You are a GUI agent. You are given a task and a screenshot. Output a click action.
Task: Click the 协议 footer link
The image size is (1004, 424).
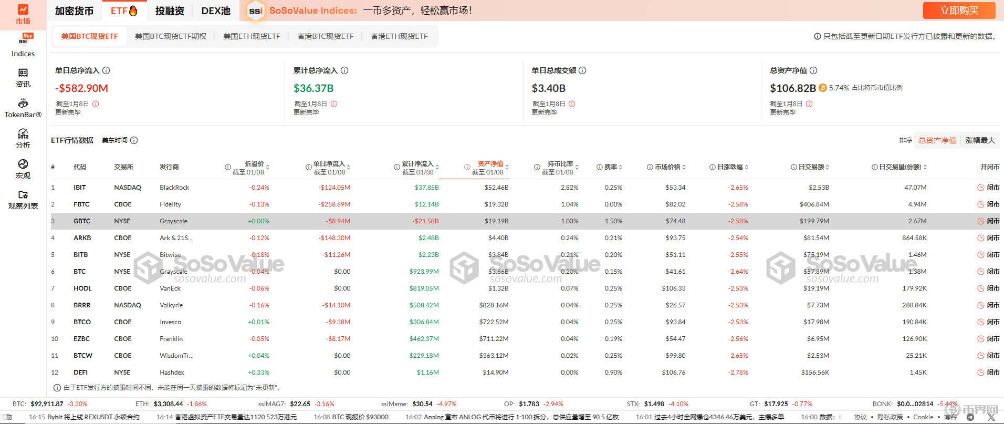coord(861,417)
